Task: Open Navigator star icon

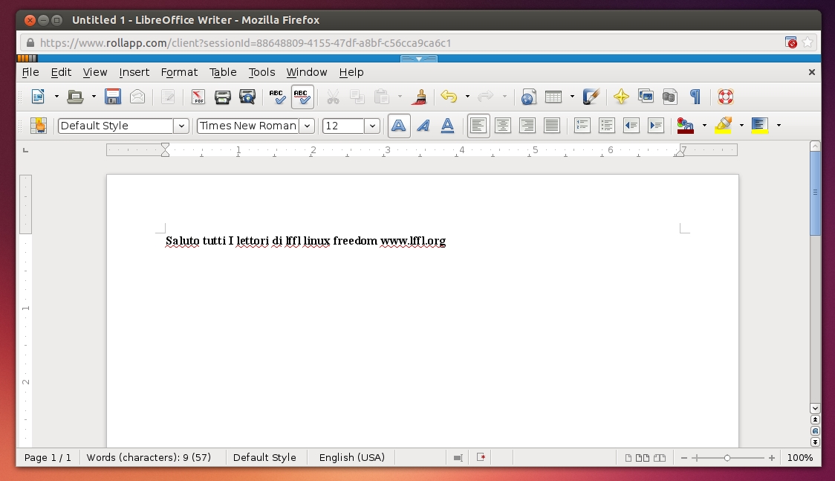Action: coord(621,97)
